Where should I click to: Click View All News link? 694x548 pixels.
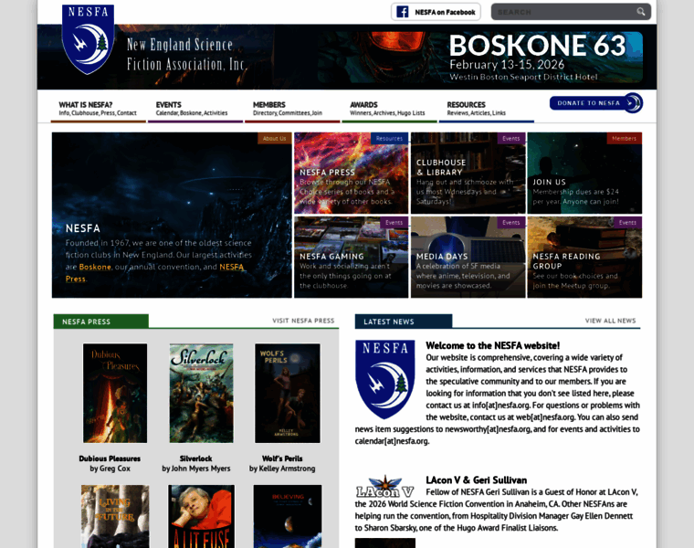pyautogui.click(x=610, y=321)
